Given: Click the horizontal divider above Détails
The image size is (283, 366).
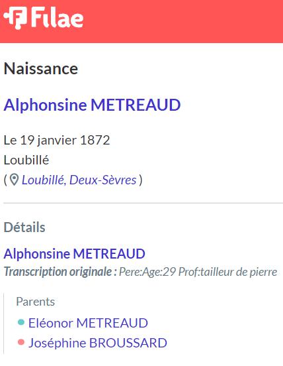Looking at the screenshot, I should (143, 203).
